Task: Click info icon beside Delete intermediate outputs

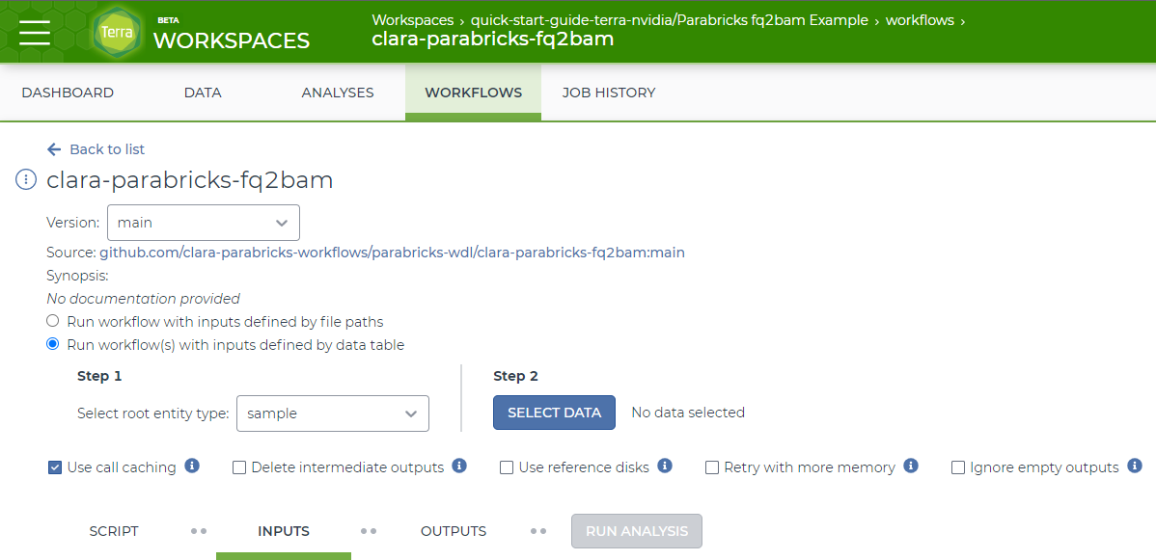Action: (x=459, y=467)
